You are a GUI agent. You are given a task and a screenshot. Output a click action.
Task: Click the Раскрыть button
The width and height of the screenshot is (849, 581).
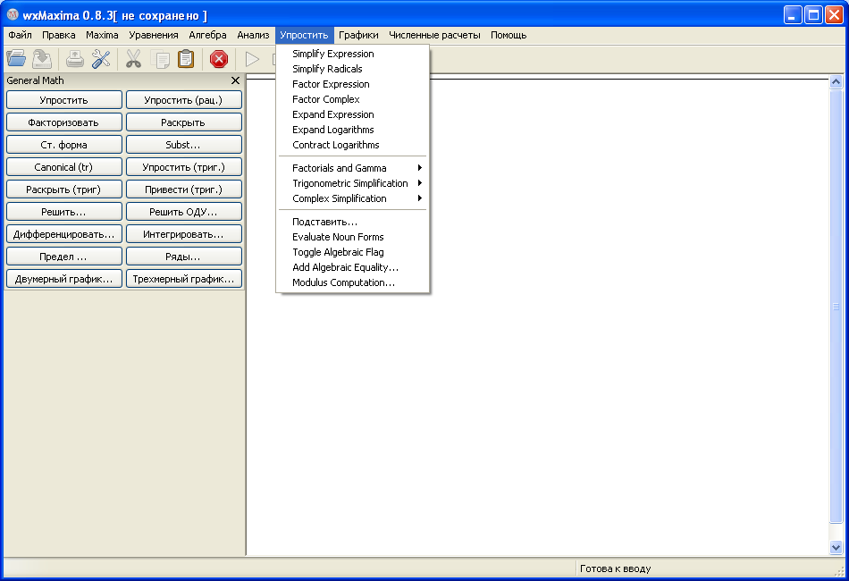[183, 122]
